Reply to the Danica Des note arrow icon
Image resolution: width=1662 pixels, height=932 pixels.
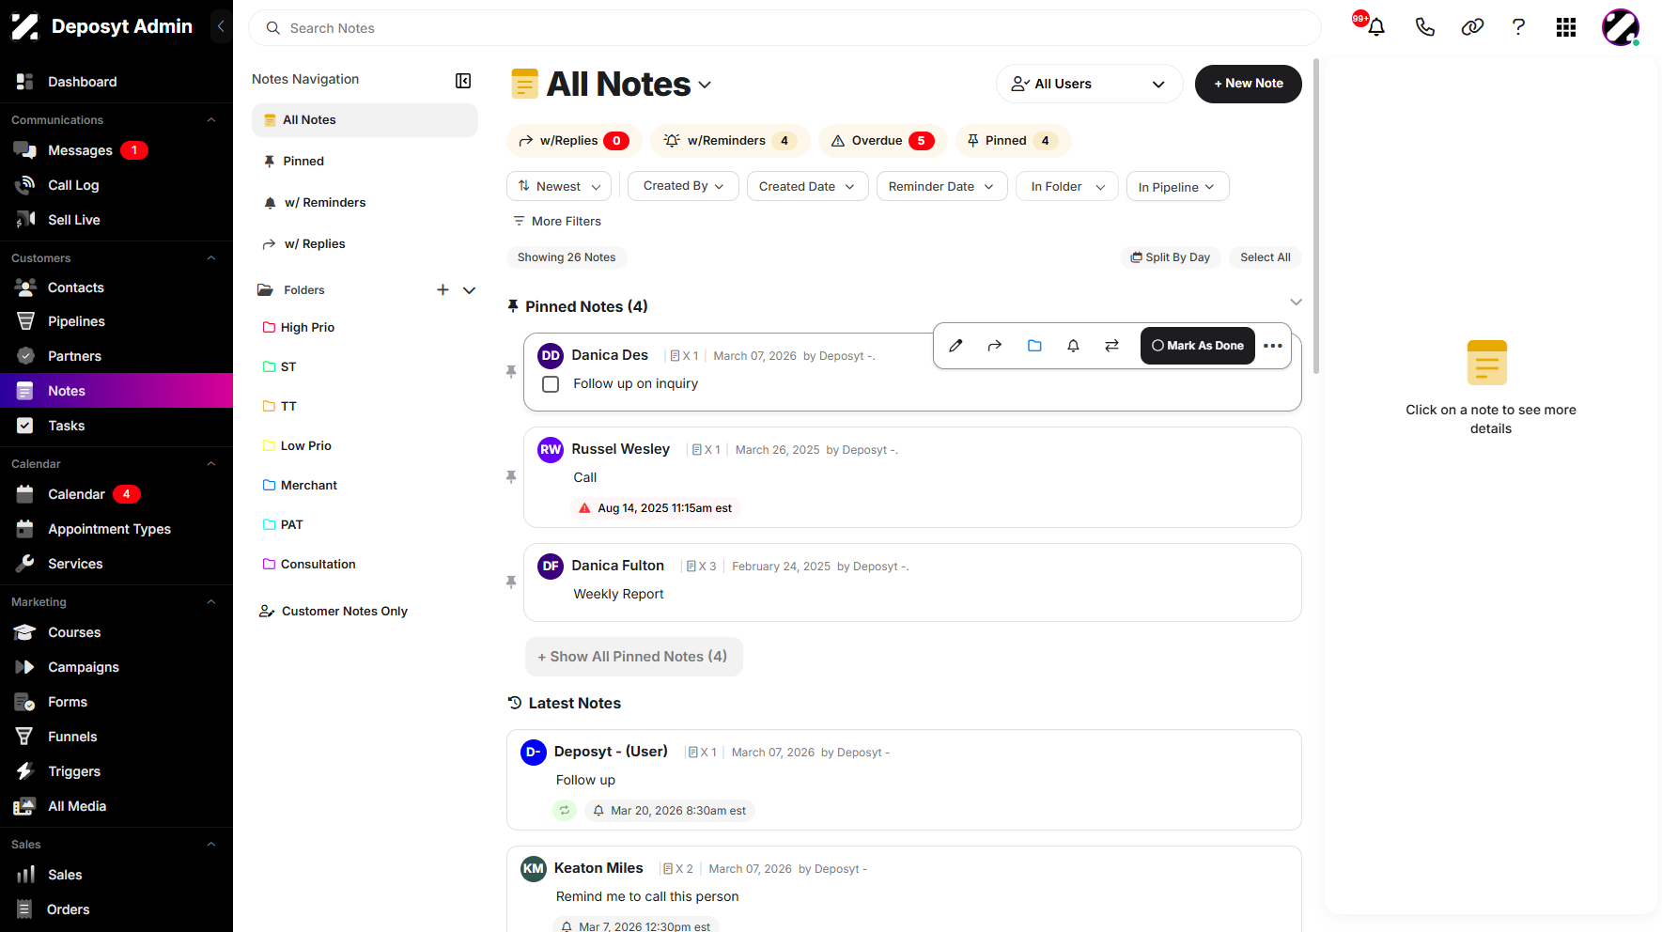[x=995, y=346]
